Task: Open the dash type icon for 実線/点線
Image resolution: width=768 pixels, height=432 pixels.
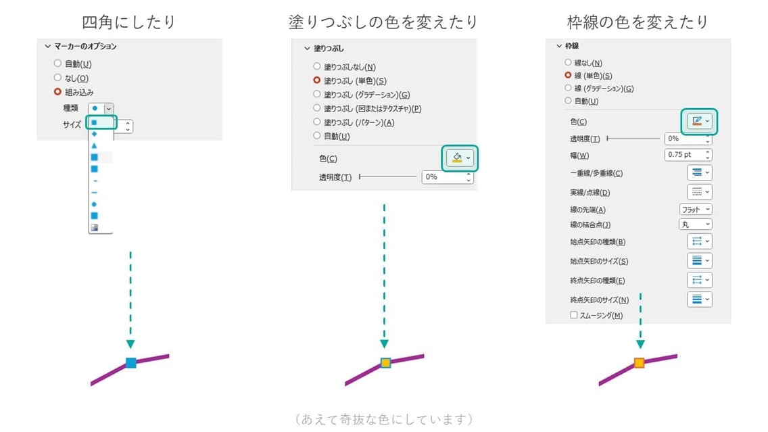Action: pyautogui.click(x=699, y=191)
